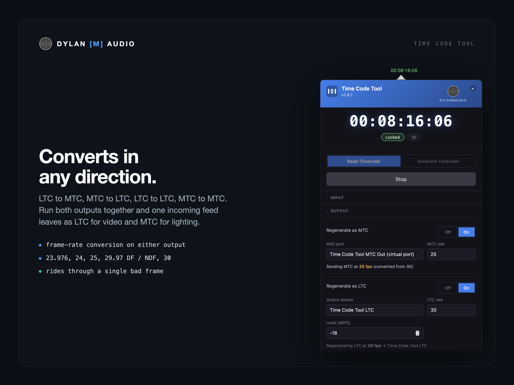The width and height of the screenshot is (514, 385).
Task: Click the v1.4.1 version label
Action: (347, 95)
